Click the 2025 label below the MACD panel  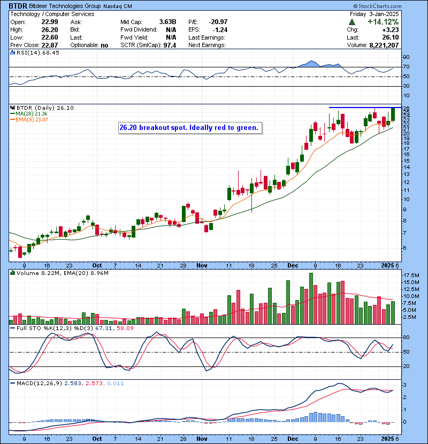pyautogui.click(x=387, y=439)
